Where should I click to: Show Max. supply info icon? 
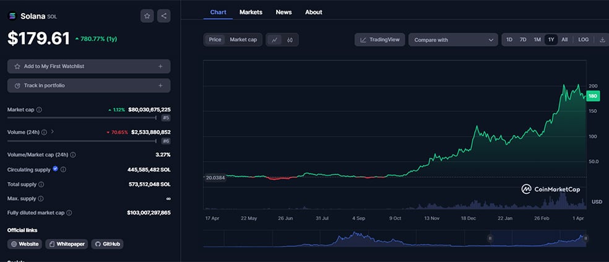[41, 199]
